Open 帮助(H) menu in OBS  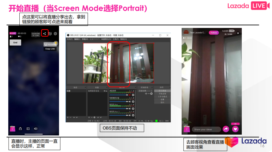[x=123, y=39]
